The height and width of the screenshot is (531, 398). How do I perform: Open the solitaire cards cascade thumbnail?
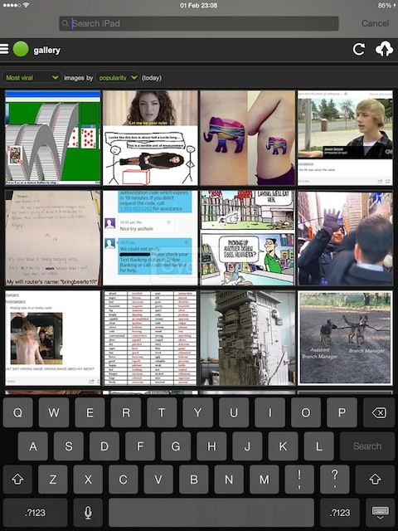(x=53, y=138)
